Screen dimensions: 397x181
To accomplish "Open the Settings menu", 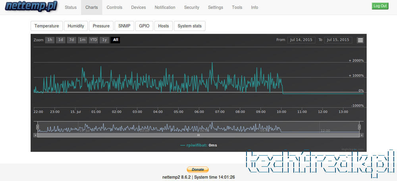I will click(x=216, y=7).
